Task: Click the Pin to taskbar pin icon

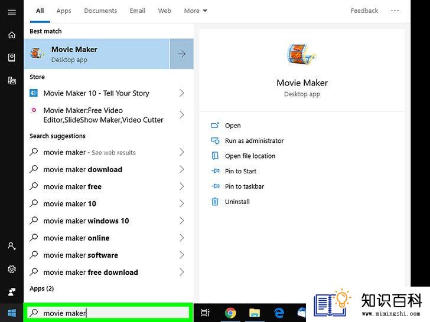Action: (215, 186)
